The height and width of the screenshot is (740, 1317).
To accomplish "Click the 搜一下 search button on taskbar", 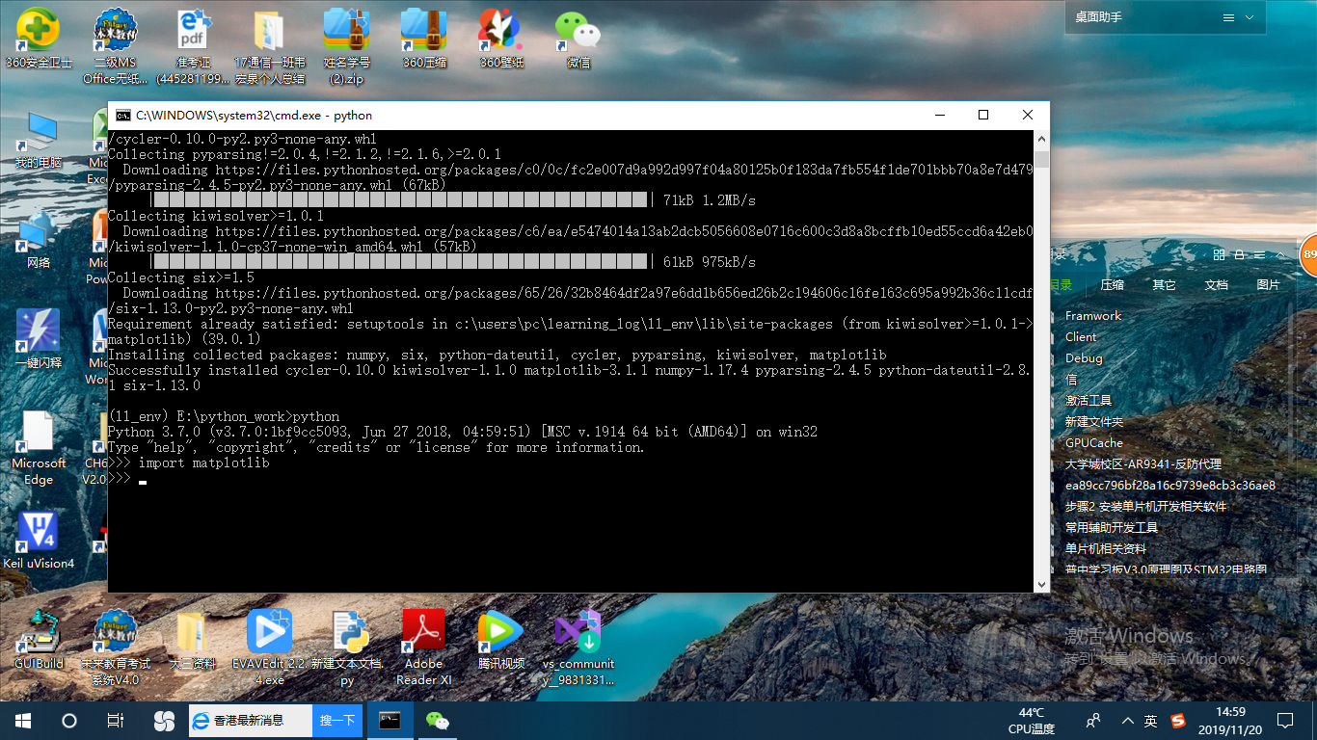I will tap(337, 721).
